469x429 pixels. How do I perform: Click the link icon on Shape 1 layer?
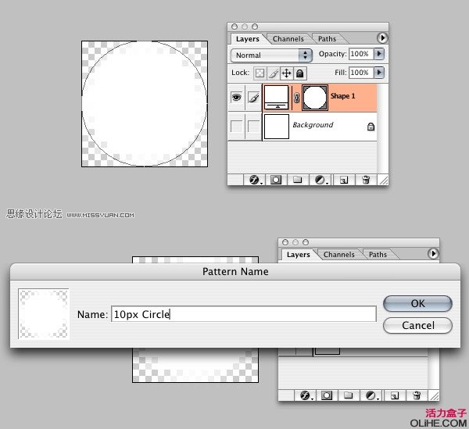(x=296, y=98)
